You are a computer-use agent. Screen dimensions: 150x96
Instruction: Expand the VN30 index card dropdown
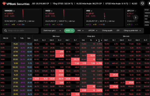pos(52,11)
